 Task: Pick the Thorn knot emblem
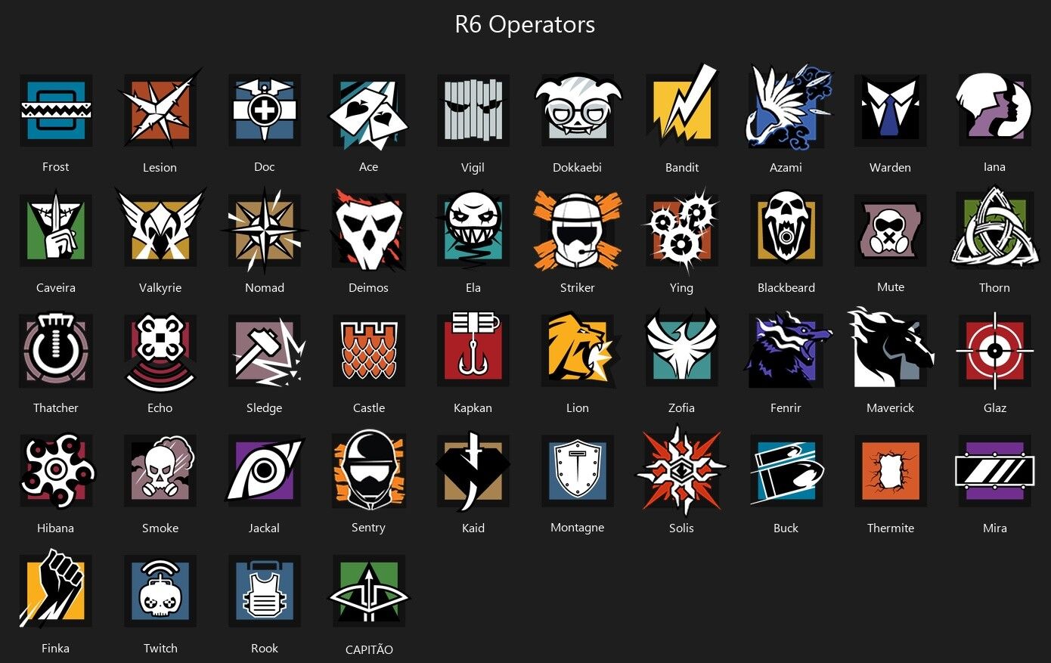click(x=995, y=228)
